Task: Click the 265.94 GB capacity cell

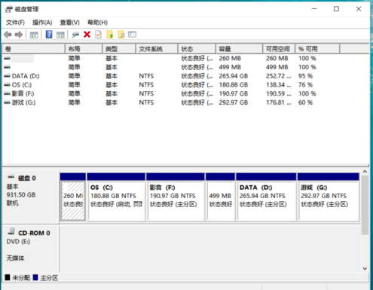Action: pos(234,76)
